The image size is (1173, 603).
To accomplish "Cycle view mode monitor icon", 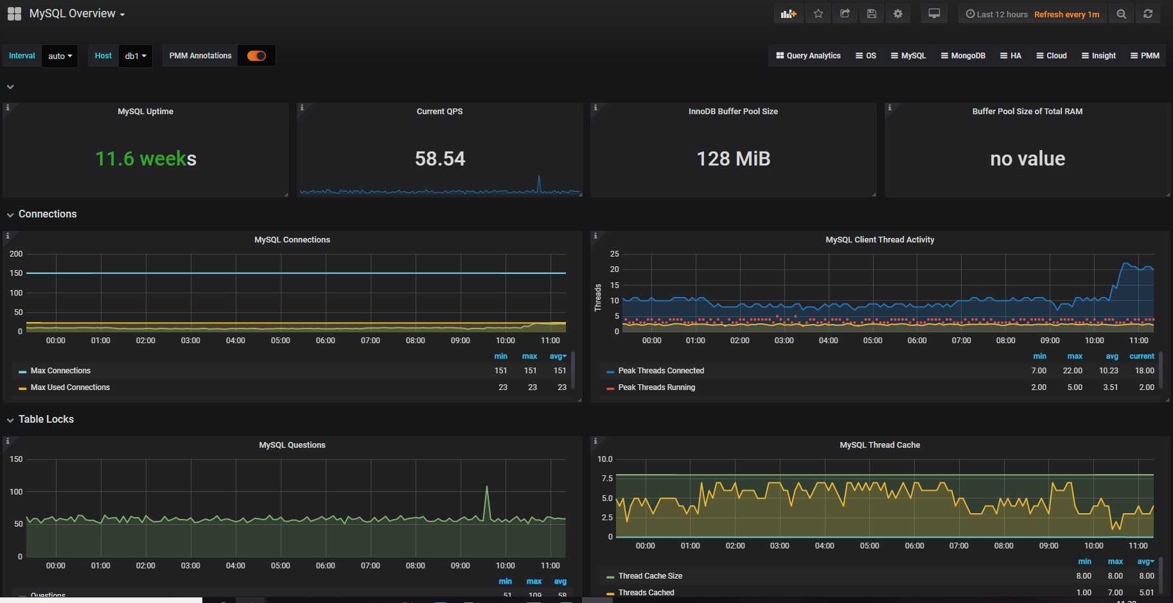I will [x=935, y=13].
